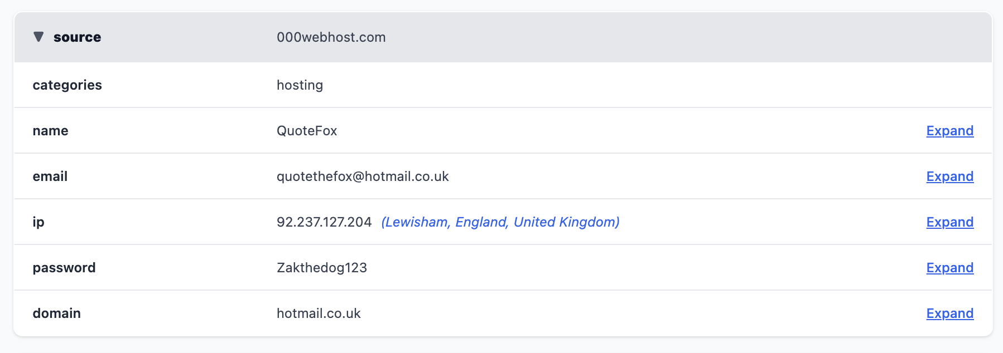Open the Lewisham, England location link
Image resolution: width=1003 pixels, height=353 pixels.
point(500,222)
